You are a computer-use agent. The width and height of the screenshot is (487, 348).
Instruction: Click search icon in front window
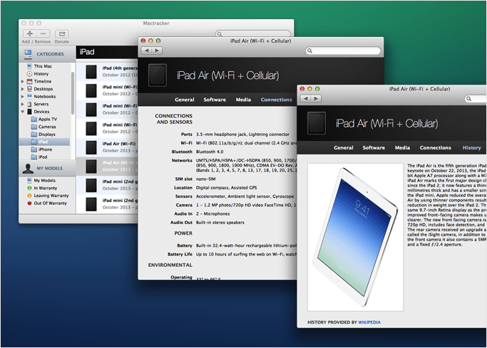point(469,98)
